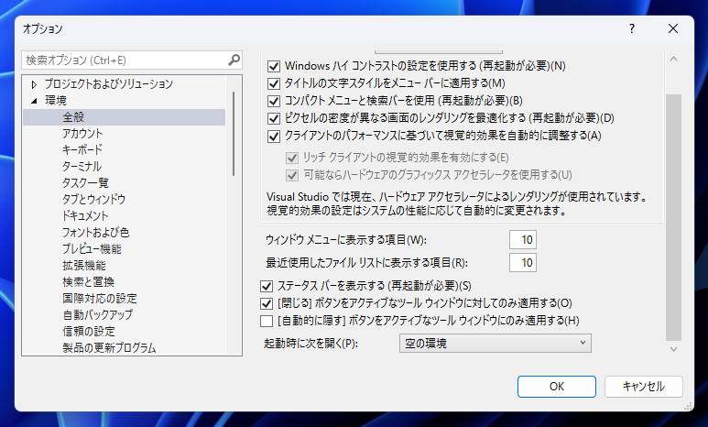The height and width of the screenshot is (427, 708).
Task: Open フォントおよび色 settings
Action: (96, 232)
